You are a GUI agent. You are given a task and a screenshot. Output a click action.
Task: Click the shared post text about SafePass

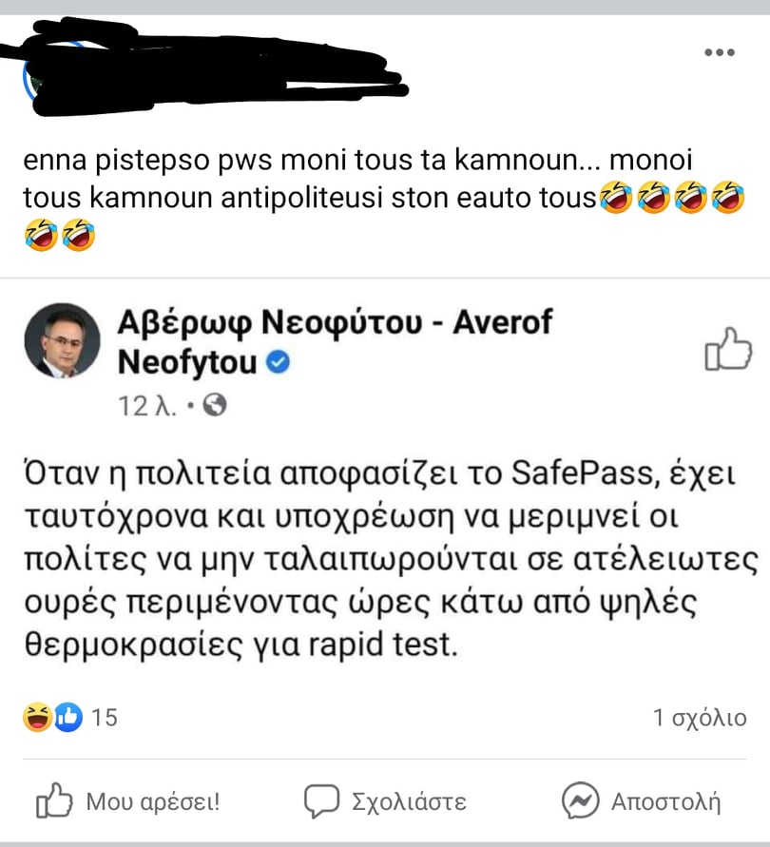click(x=390, y=559)
